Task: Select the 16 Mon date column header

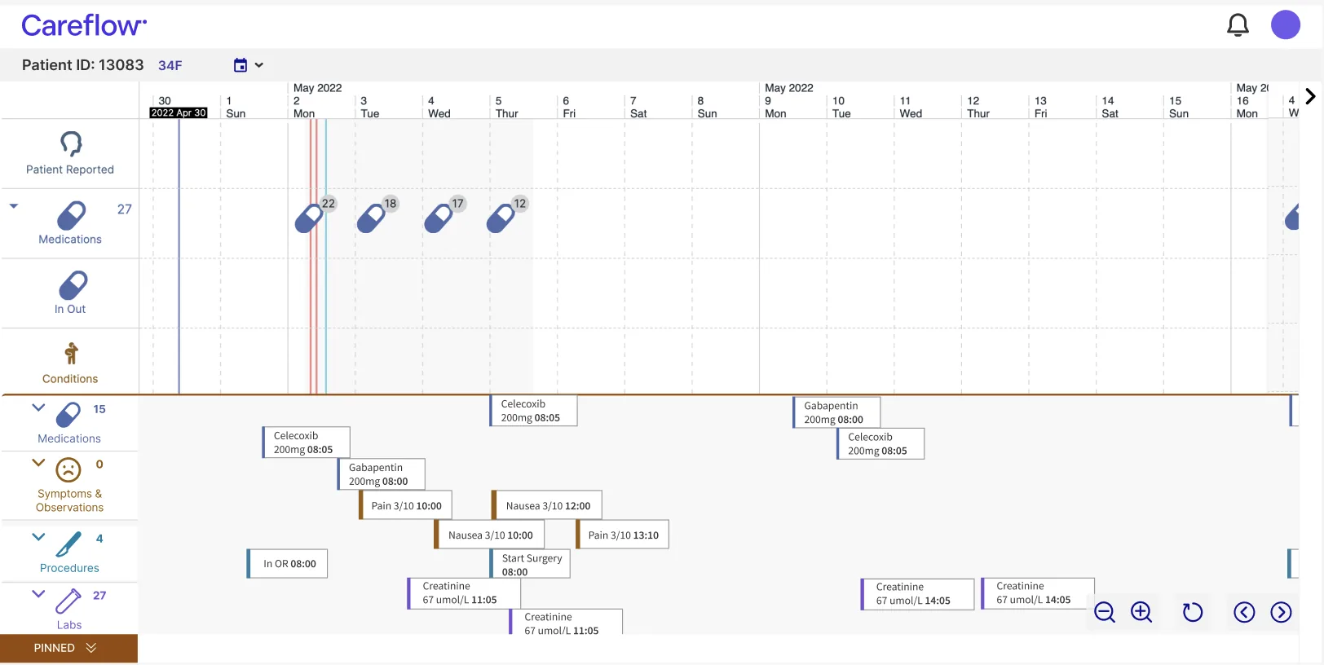Action: pos(1247,107)
